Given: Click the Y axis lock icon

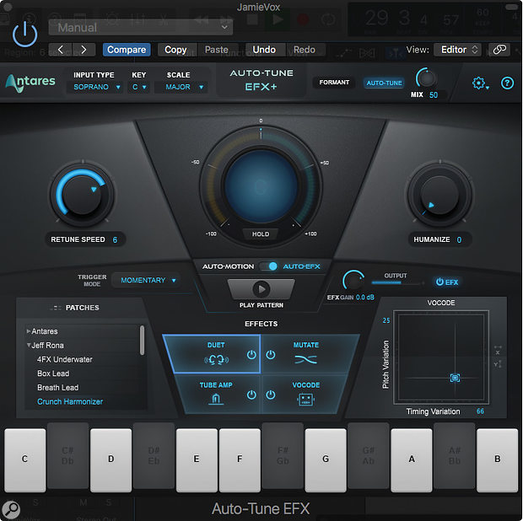Looking at the screenshot, I should click(x=498, y=364).
